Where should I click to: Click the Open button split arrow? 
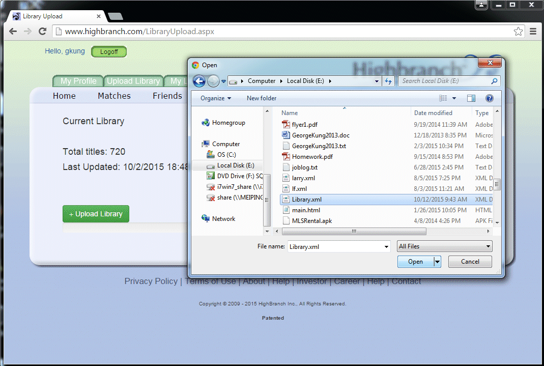pos(437,262)
